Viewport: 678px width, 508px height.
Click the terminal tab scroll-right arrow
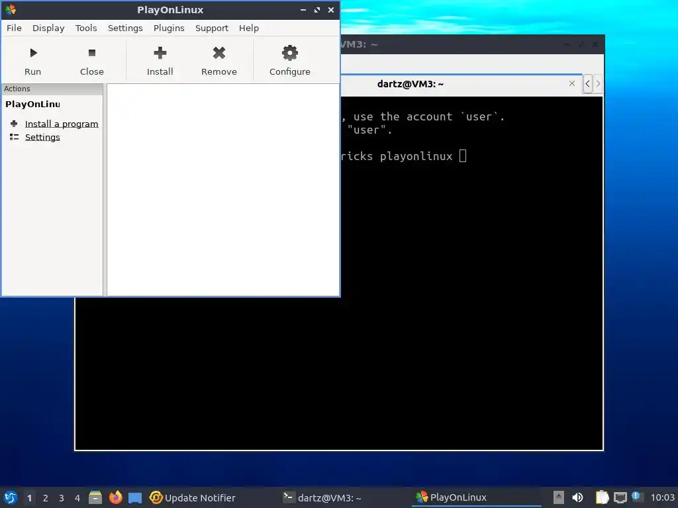point(598,84)
